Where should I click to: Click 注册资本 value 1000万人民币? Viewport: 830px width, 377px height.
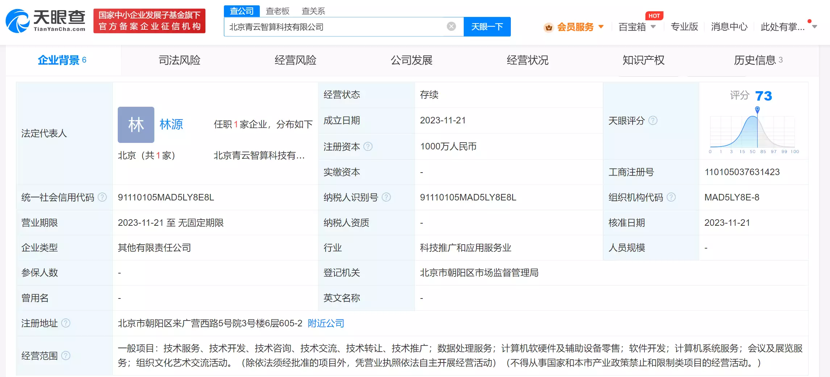pos(448,147)
